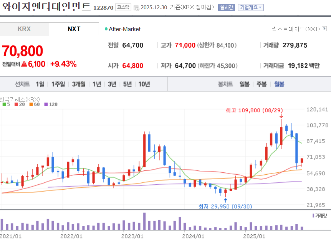Click the 넥스트레이드(NXT) help question icon

click(324, 29)
